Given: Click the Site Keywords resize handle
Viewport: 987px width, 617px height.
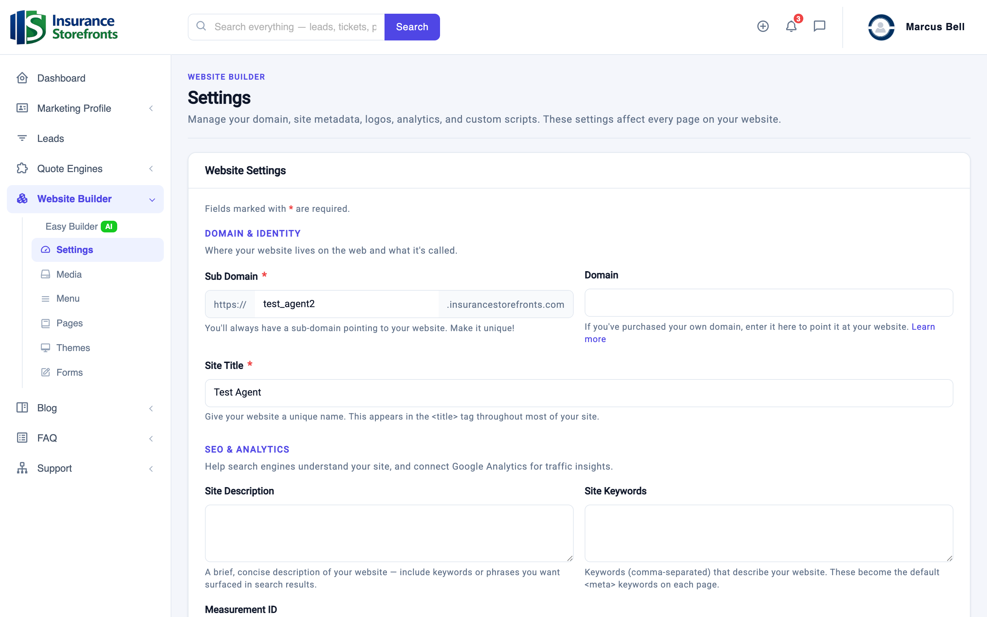Looking at the screenshot, I should click(x=950, y=558).
